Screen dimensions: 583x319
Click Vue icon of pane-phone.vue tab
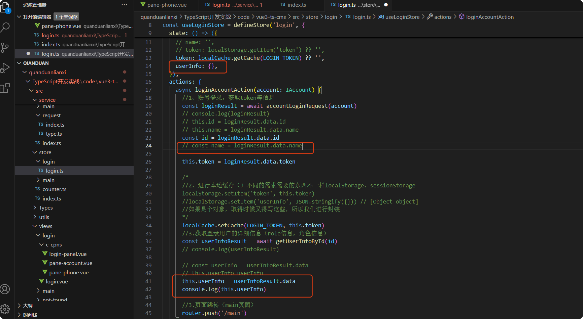[143, 5]
